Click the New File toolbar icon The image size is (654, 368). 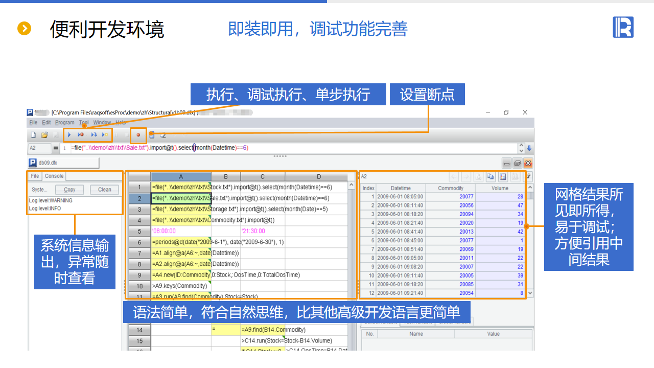pos(33,135)
